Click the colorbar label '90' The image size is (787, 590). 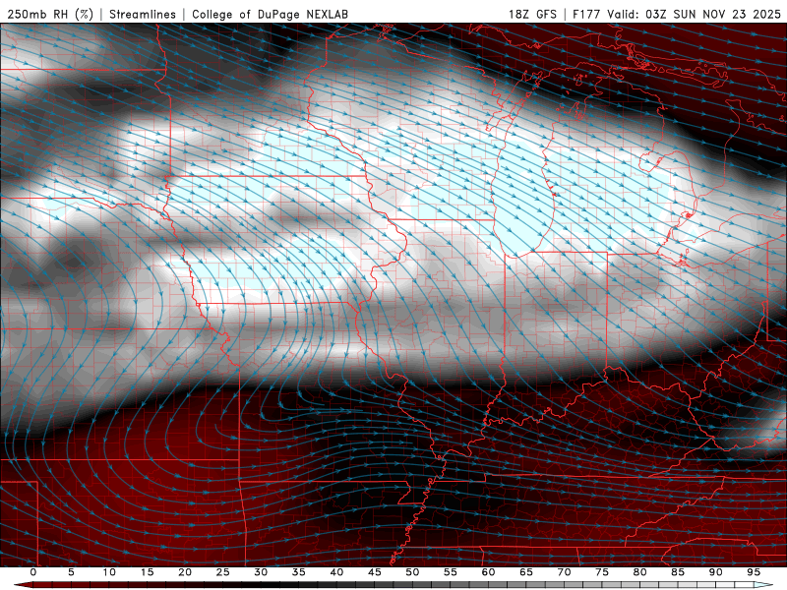click(715, 572)
